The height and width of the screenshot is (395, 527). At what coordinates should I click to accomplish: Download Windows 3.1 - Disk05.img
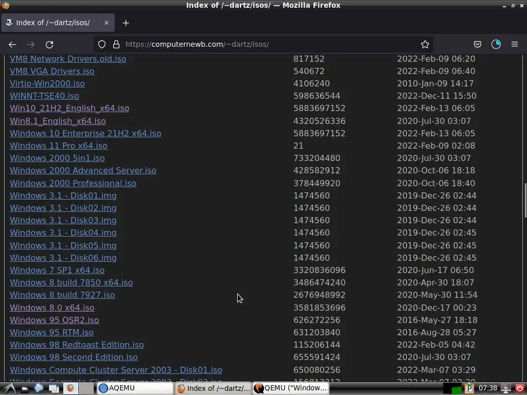(63, 245)
